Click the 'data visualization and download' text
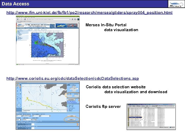 point(136,92)
